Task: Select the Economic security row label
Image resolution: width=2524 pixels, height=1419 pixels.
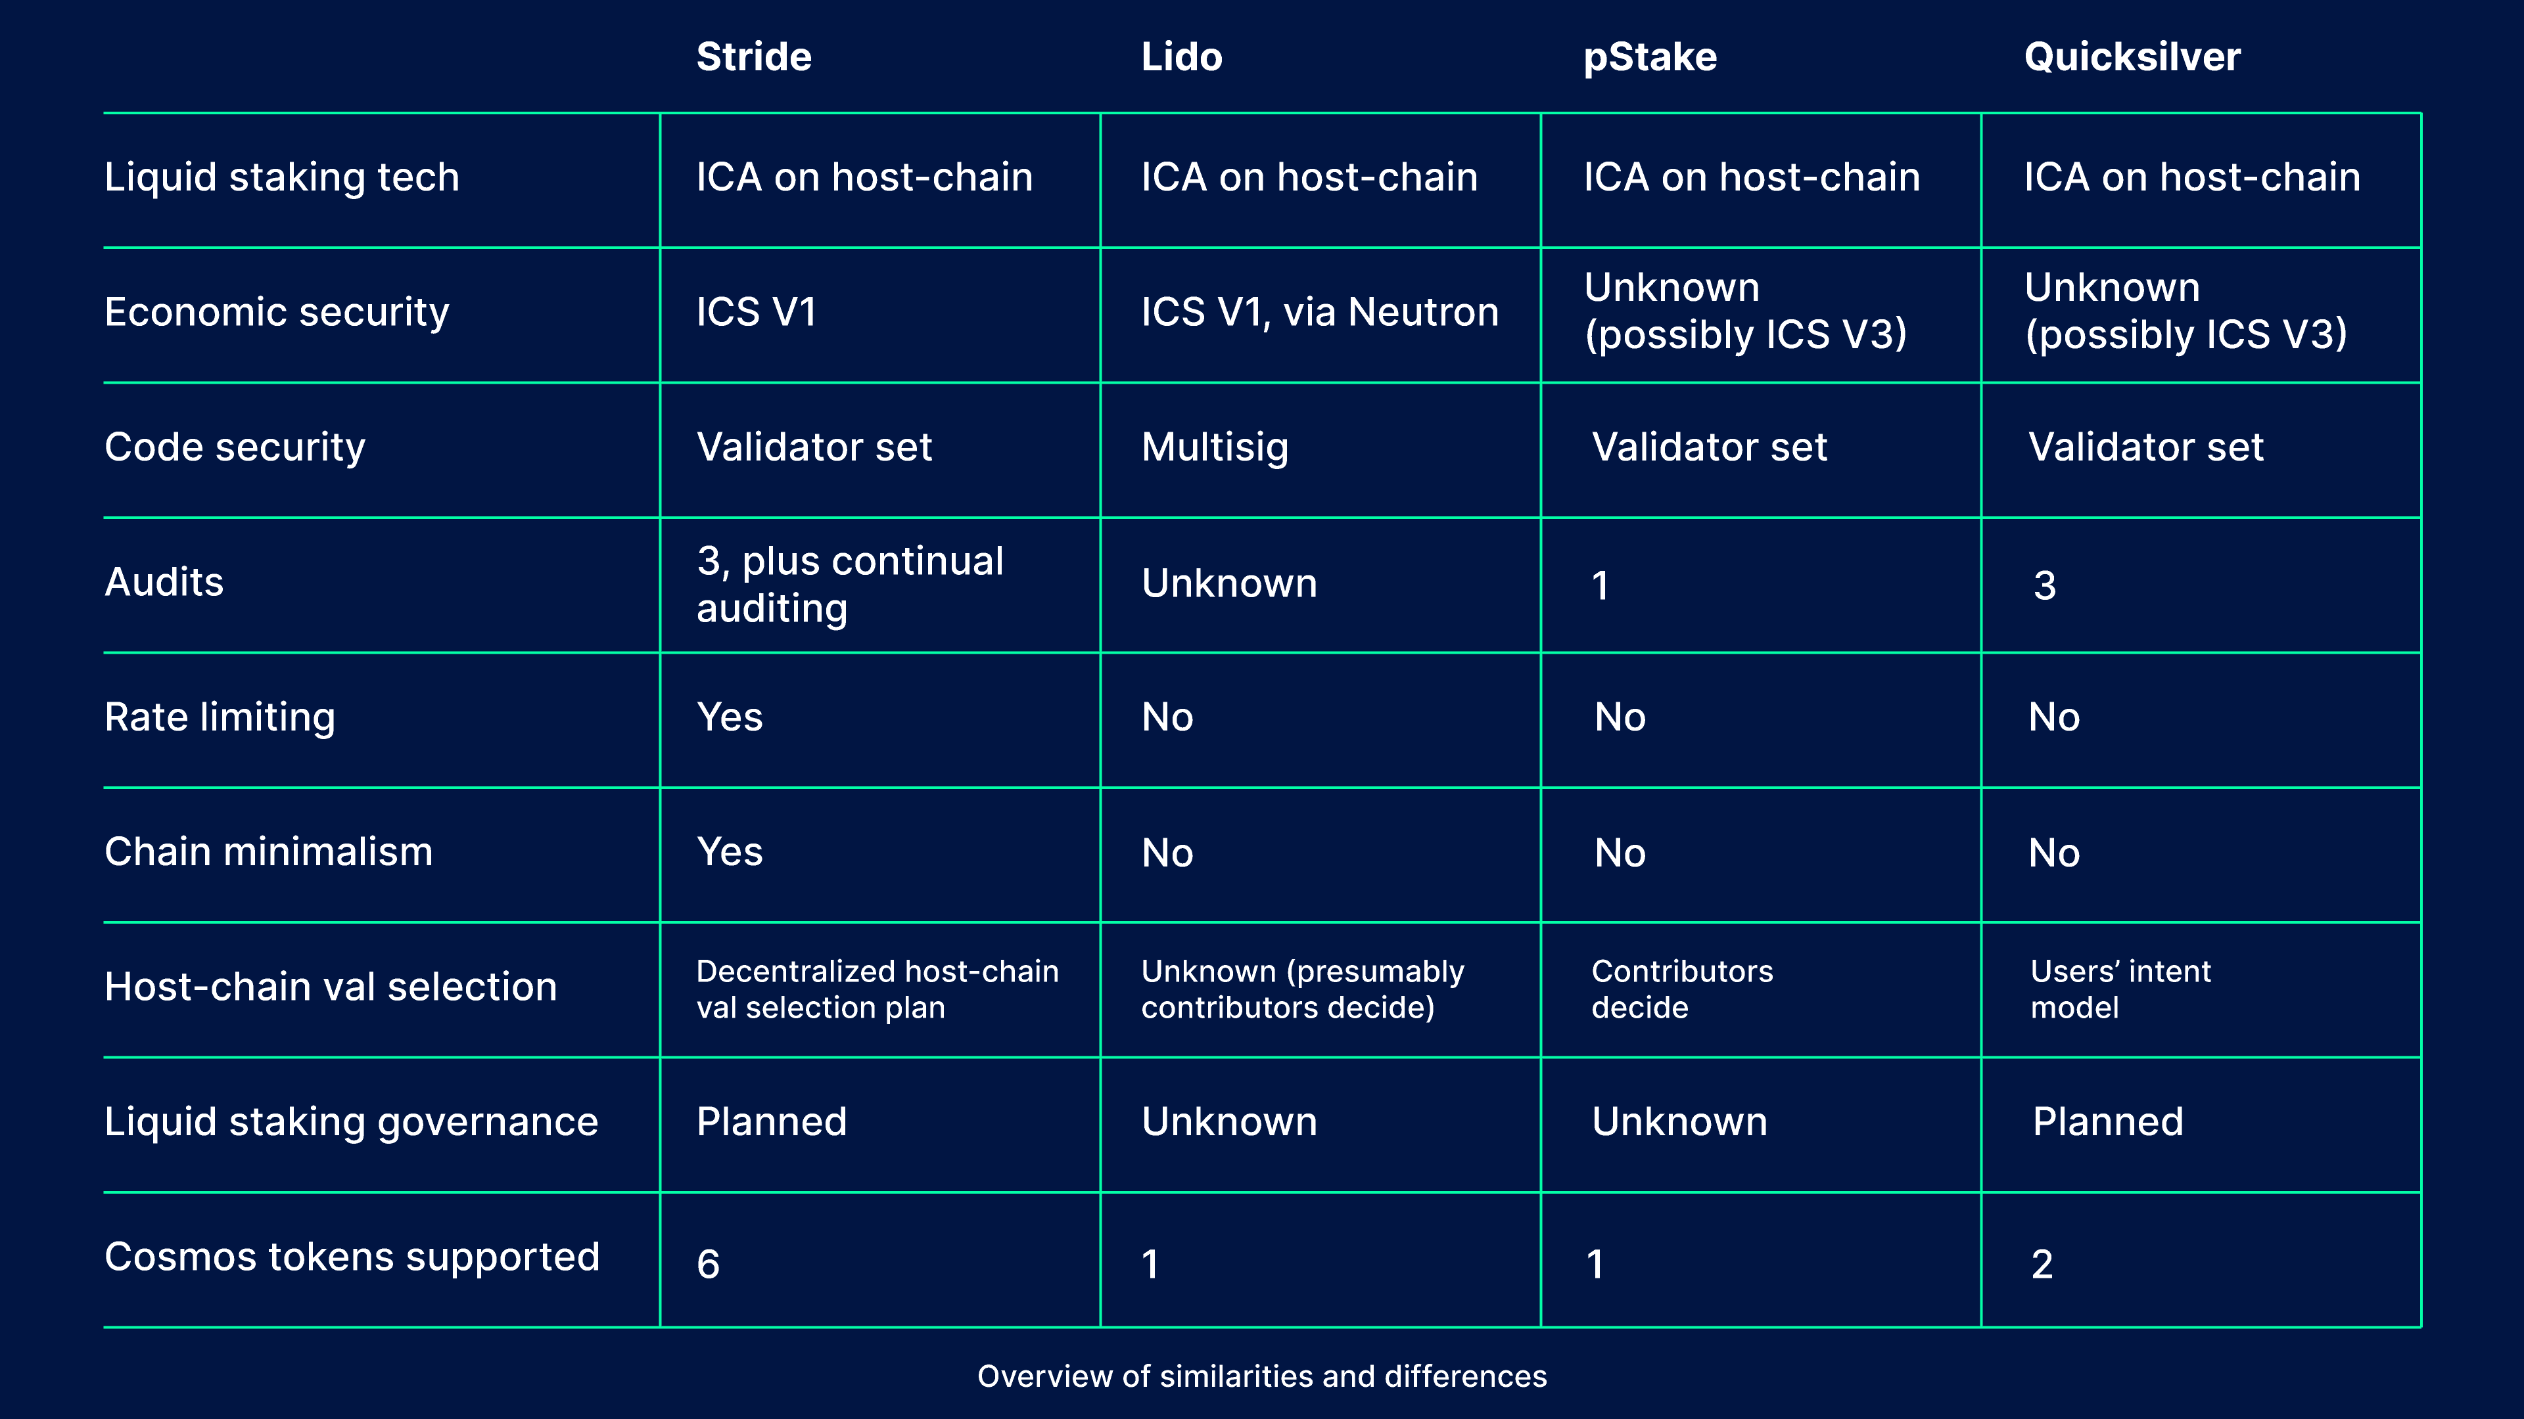Action: tap(276, 313)
